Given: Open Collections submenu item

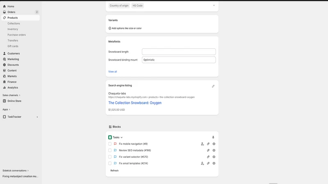Looking at the screenshot, I should click(14, 23).
